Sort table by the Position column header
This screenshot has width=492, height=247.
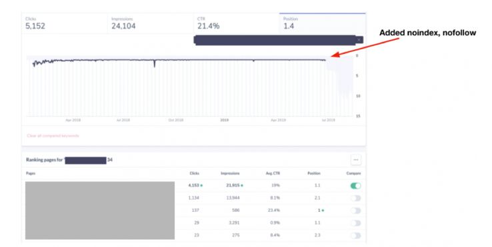tap(314, 173)
